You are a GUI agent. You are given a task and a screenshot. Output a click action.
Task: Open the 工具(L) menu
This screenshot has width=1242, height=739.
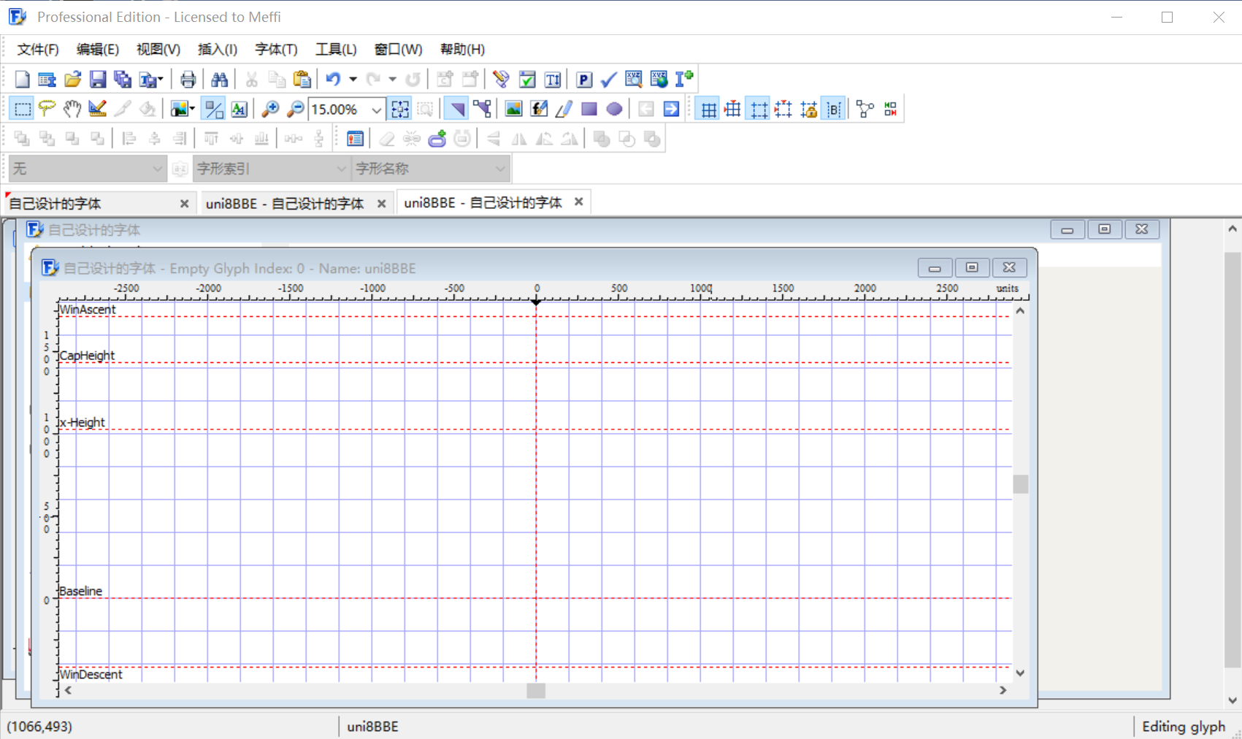(x=336, y=49)
